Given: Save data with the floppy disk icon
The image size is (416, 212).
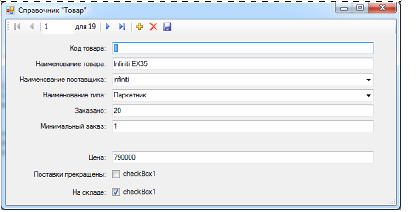Looking at the screenshot, I should pos(167,27).
